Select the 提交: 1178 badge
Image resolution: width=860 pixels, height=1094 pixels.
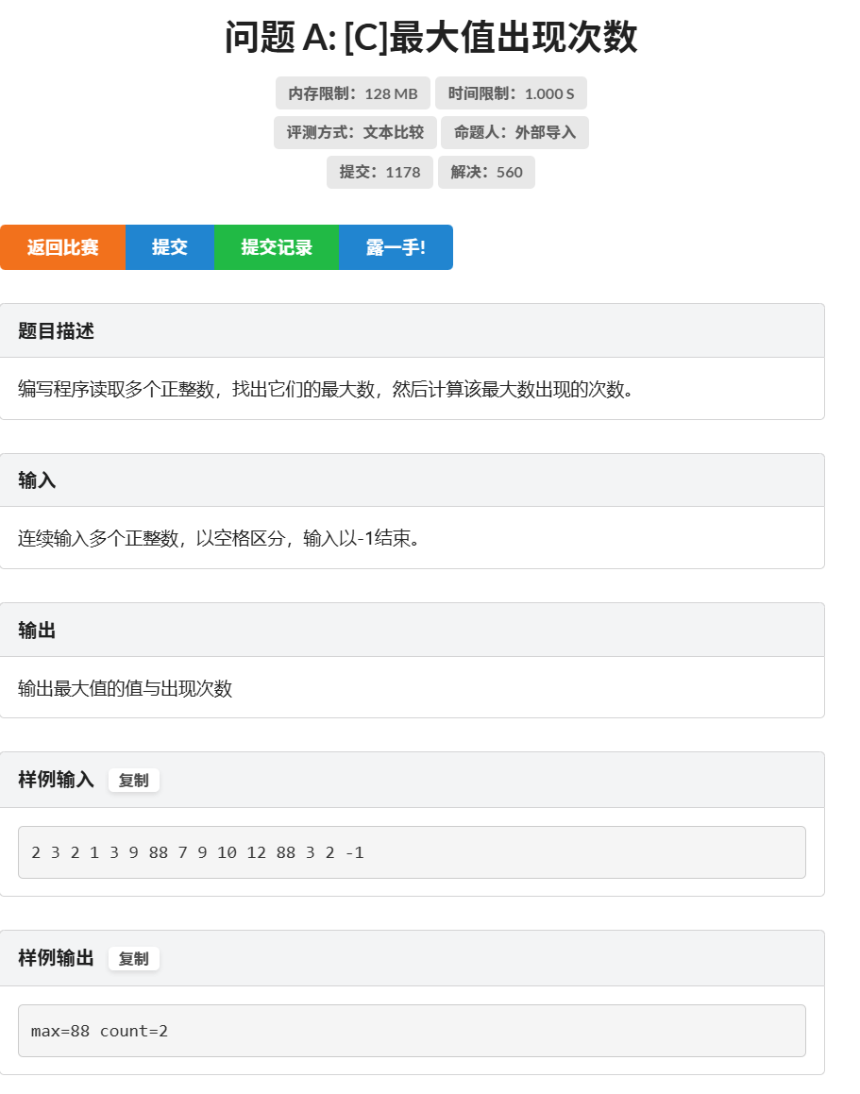379,173
